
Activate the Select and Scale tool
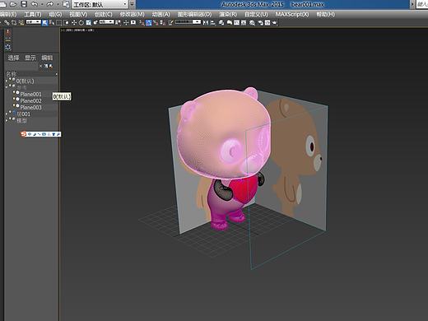[89, 23]
